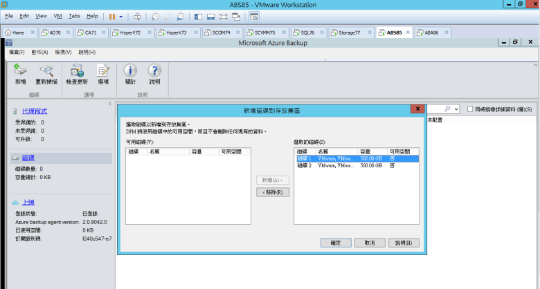Enable the 同時搜尋詳細資料 checkbox
This screenshot has height=289, width=540.
coord(471,109)
